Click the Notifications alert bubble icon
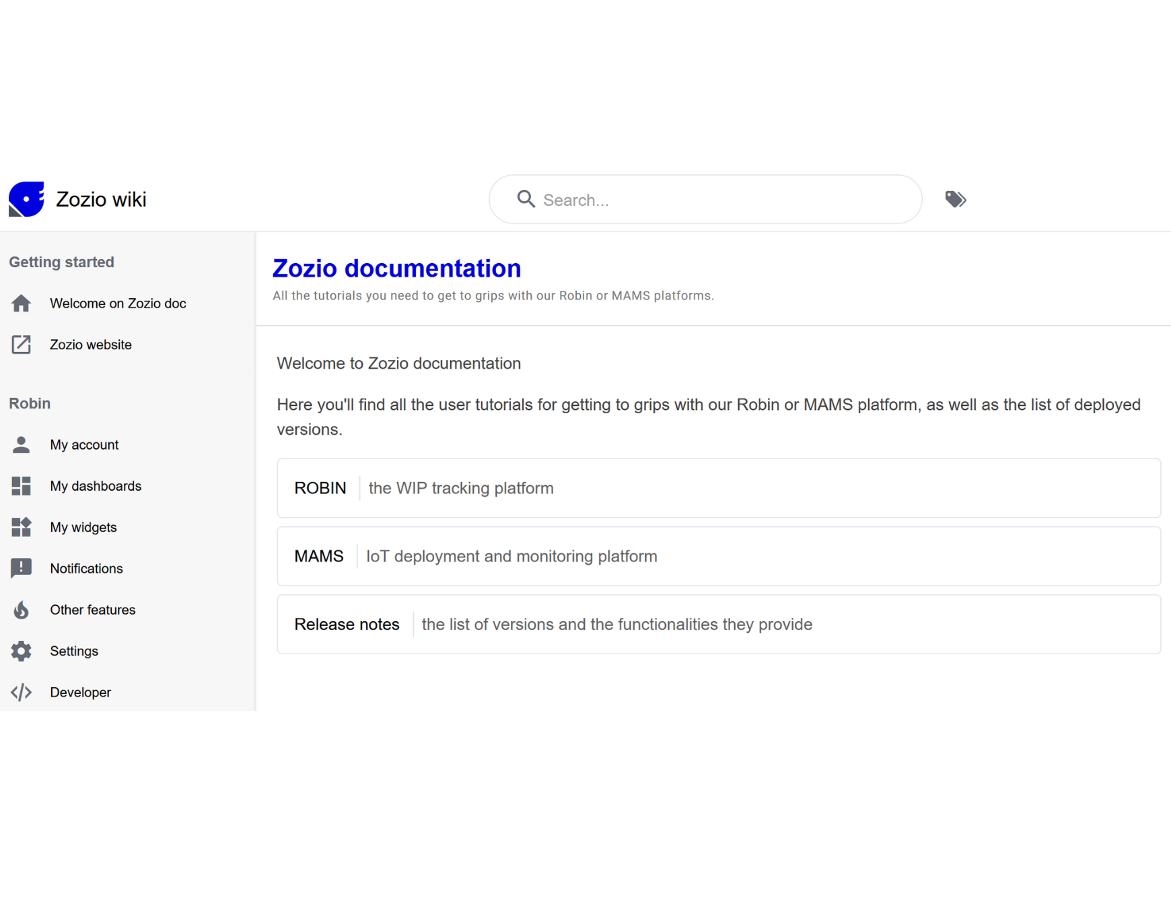 pos(22,569)
